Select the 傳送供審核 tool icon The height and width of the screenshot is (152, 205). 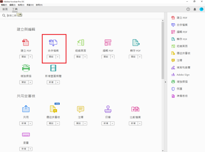tap(53, 109)
